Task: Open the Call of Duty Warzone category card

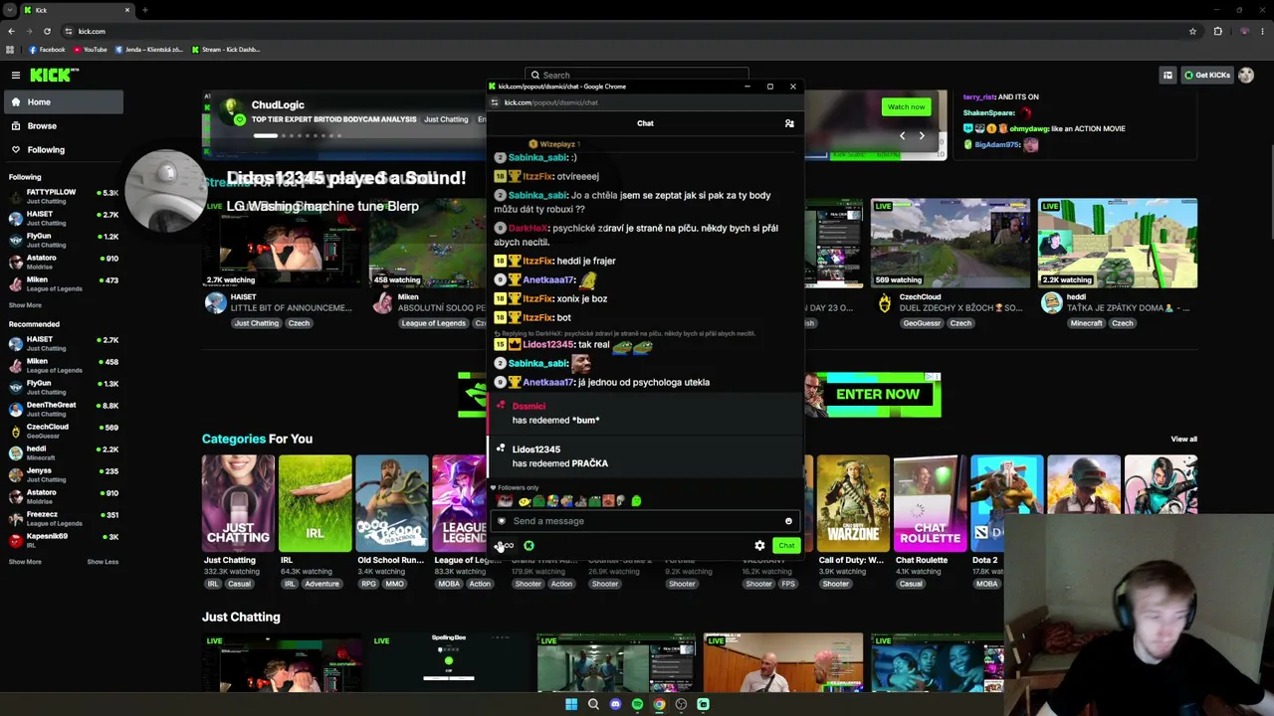Action: [x=853, y=503]
